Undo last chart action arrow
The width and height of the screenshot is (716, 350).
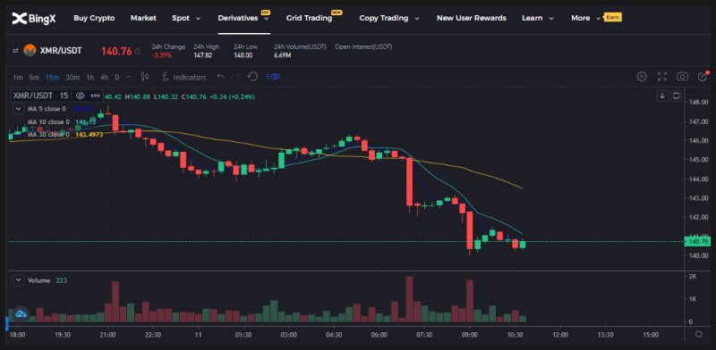coord(221,77)
